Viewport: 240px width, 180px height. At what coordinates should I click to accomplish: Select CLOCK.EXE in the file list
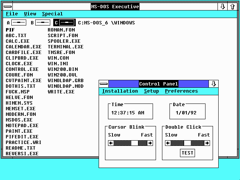[19, 64]
